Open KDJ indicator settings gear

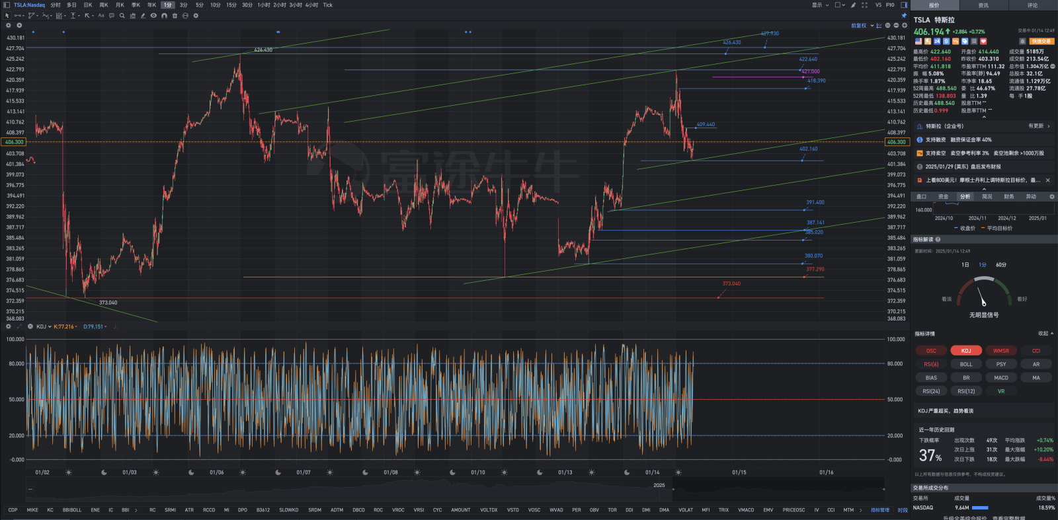pos(9,326)
